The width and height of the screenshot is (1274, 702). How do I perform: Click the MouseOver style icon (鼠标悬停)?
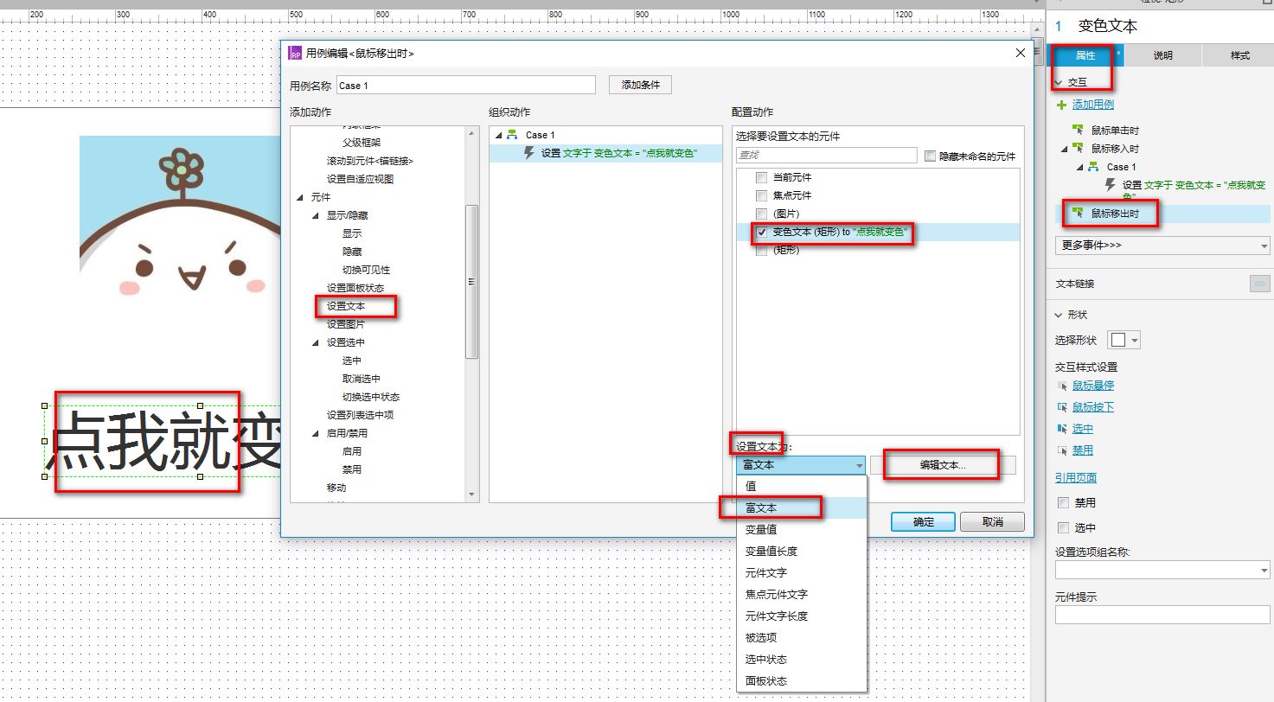pos(1062,386)
